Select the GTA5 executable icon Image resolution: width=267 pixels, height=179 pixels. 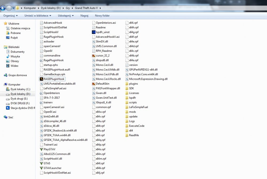point(41,163)
